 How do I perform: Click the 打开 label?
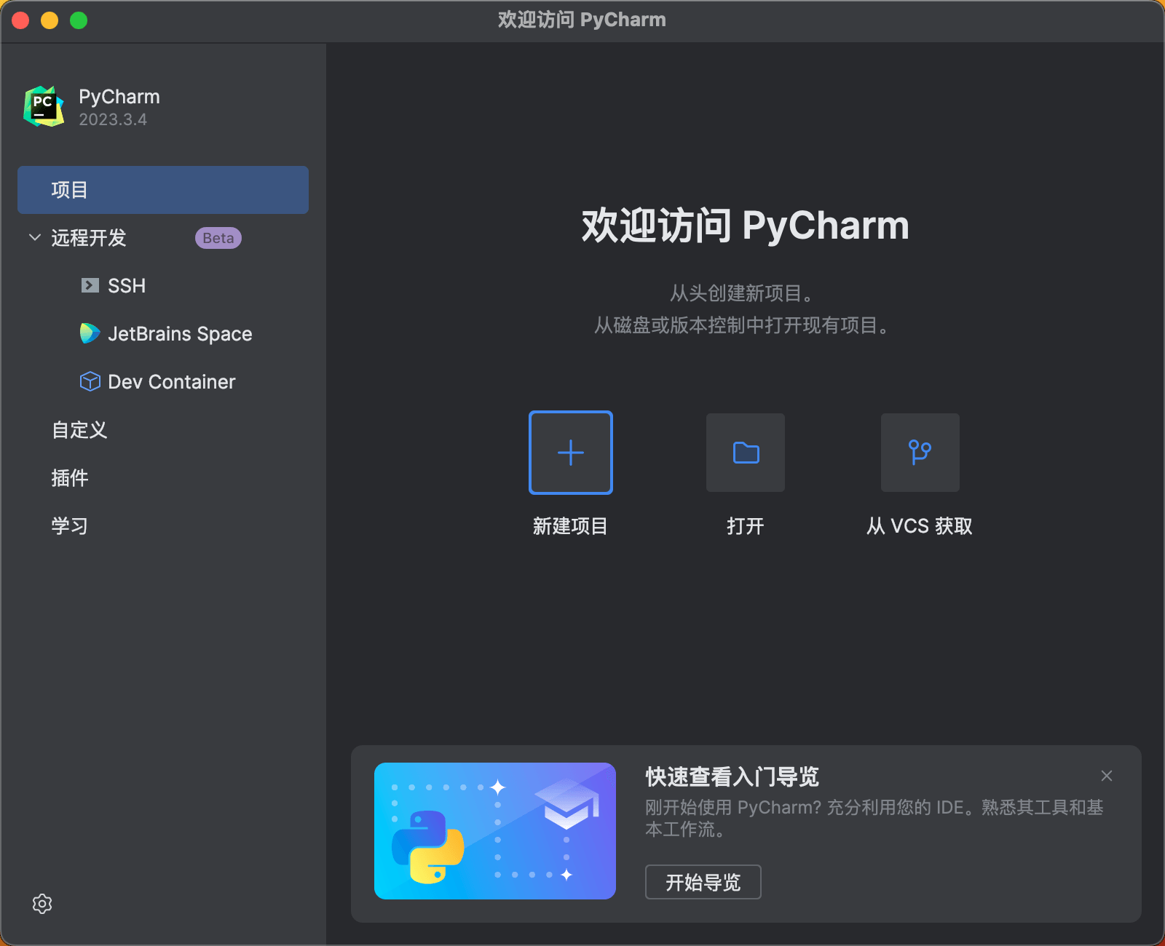pyautogui.click(x=746, y=526)
